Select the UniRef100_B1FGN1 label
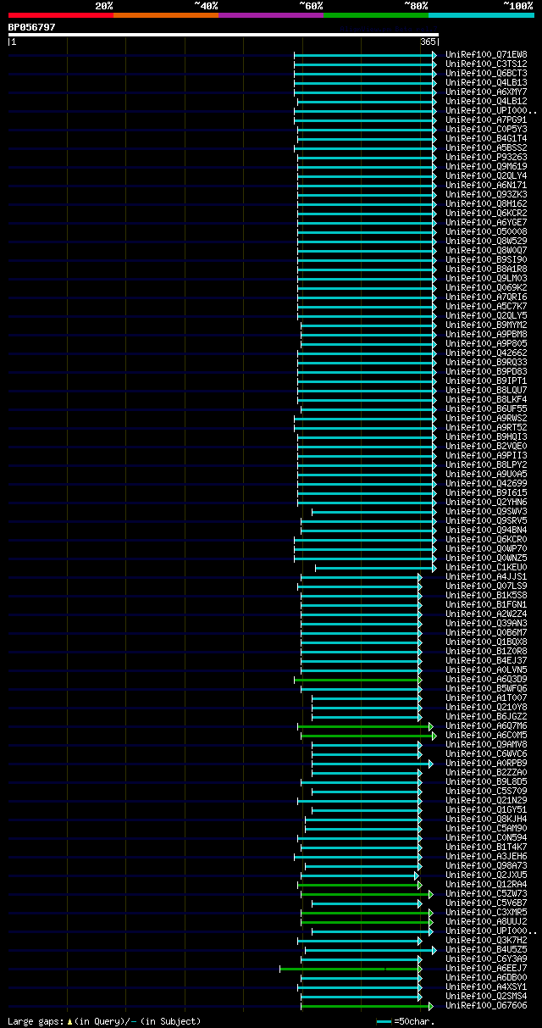The height and width of the screenshot is (1028, 542). 486,604
